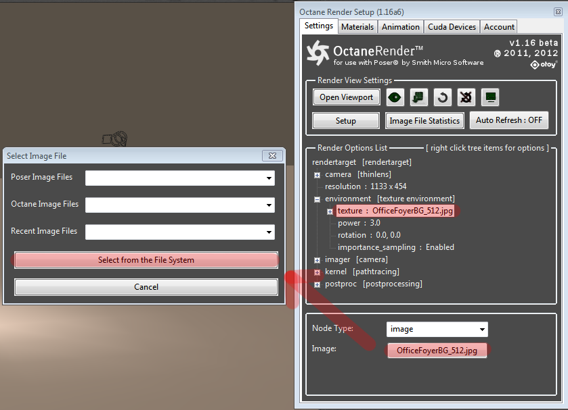This screenshot has height=410, width=568.
Task: Switch to the Animation tab
Action: pos(401,27)
